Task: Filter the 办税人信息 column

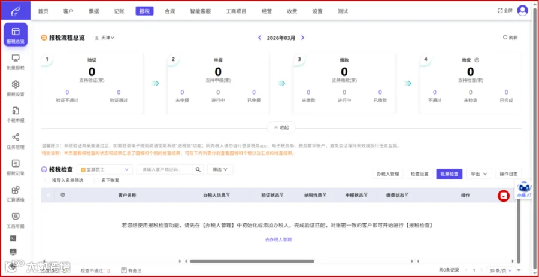Action: (228, 195)
